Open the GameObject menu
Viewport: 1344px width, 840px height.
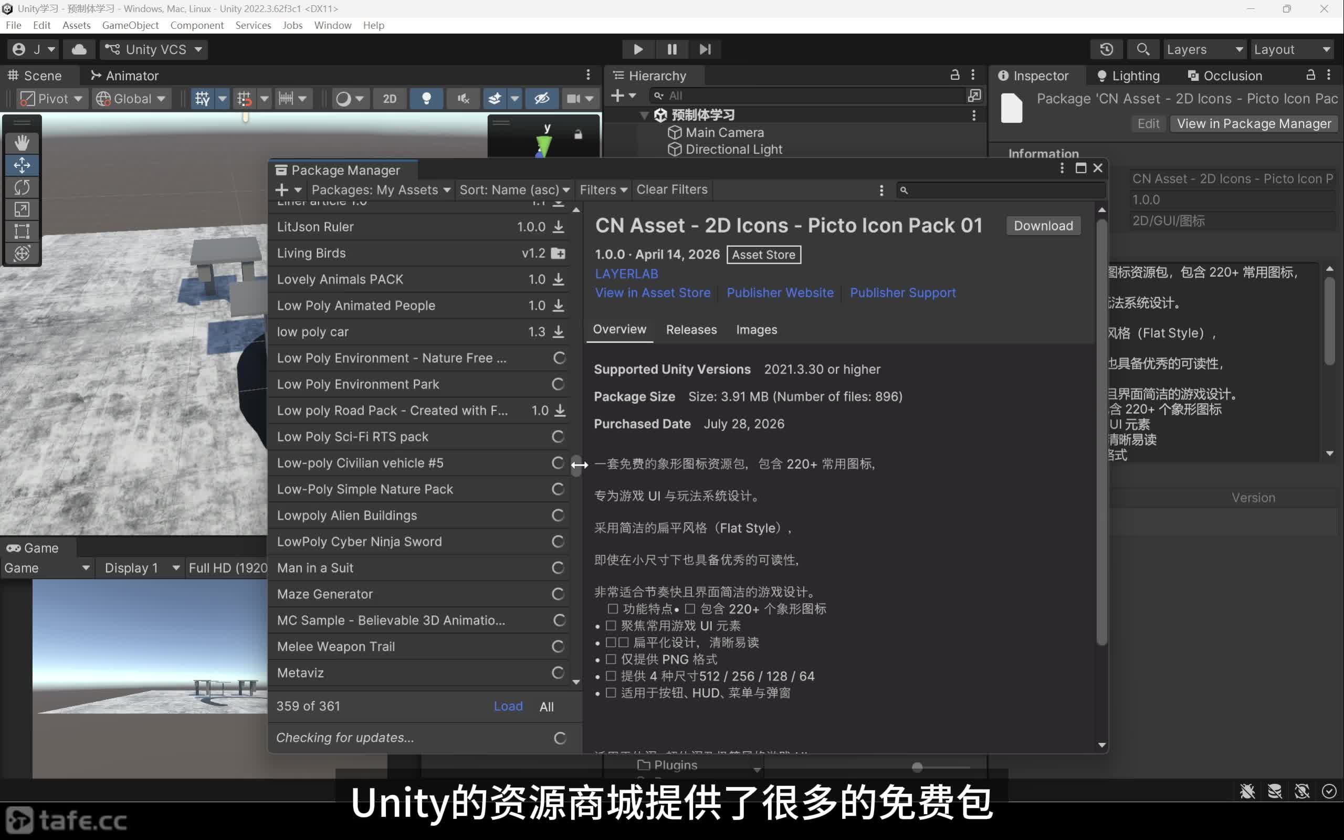click(x=131, y=25)
